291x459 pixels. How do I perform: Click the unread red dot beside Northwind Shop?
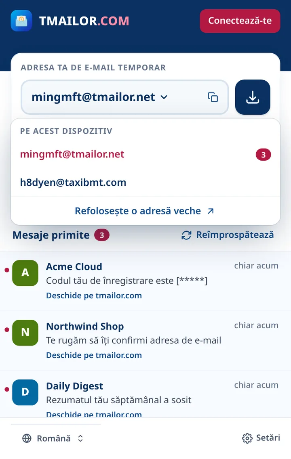click(7, 329)
